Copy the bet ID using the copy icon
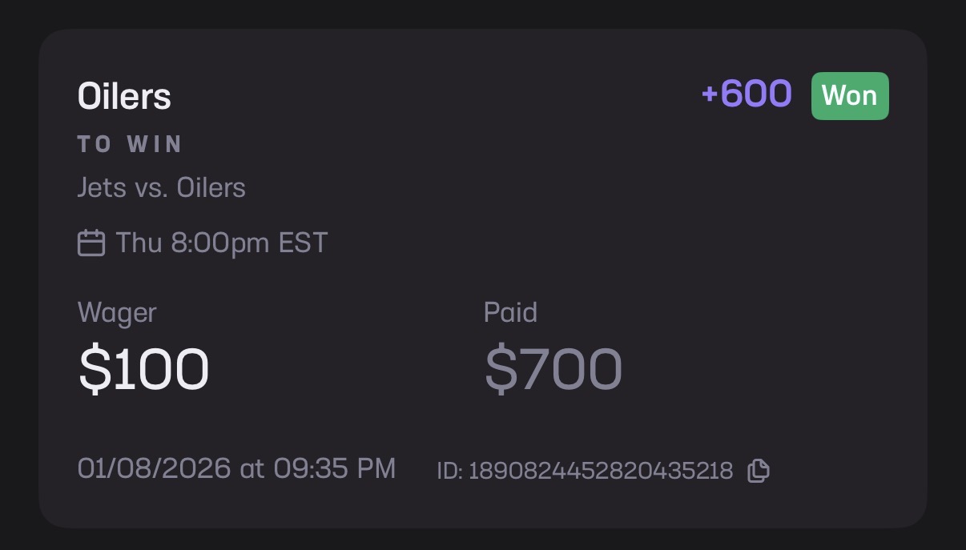 click(758, 471)
